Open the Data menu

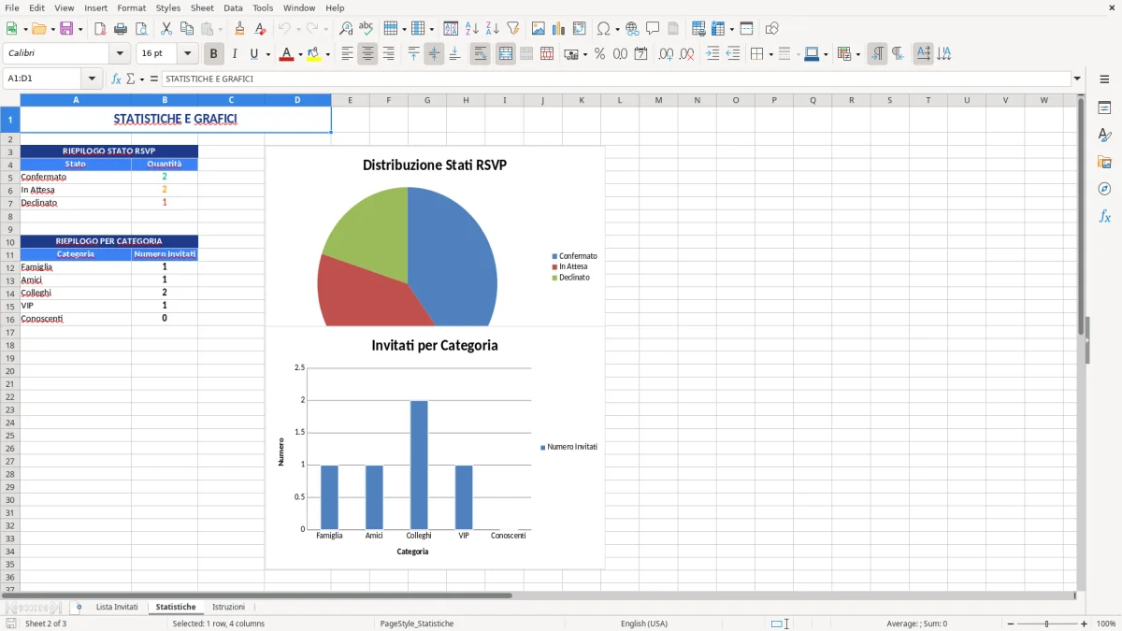tap(233, 7)
